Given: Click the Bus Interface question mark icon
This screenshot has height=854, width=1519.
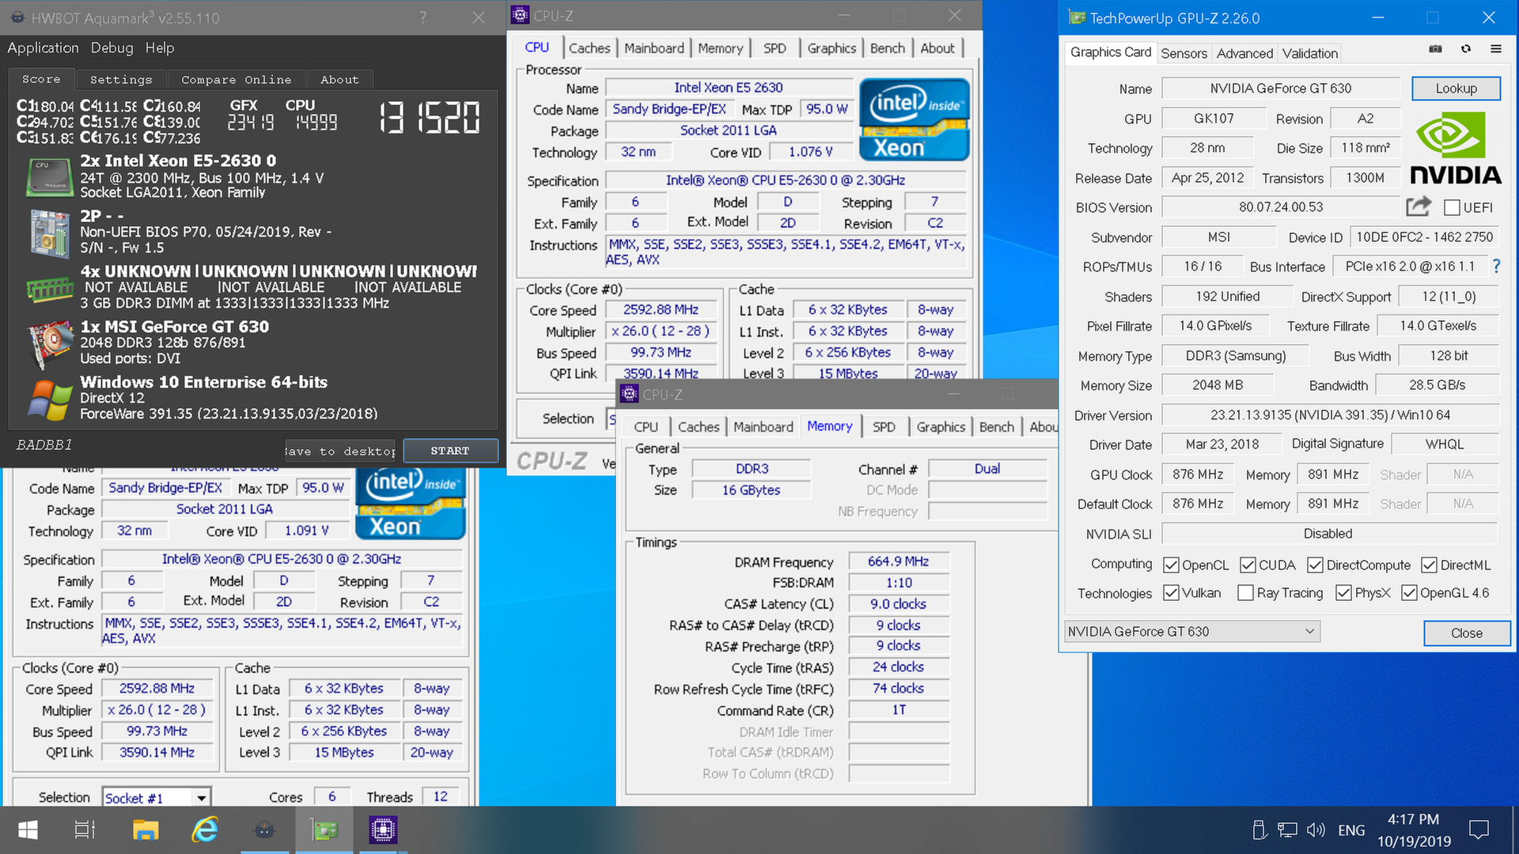Looking at the screenshot, I should [x=1496, y=266].
